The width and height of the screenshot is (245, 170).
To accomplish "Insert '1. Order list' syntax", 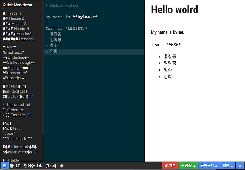I will point(13,110).
